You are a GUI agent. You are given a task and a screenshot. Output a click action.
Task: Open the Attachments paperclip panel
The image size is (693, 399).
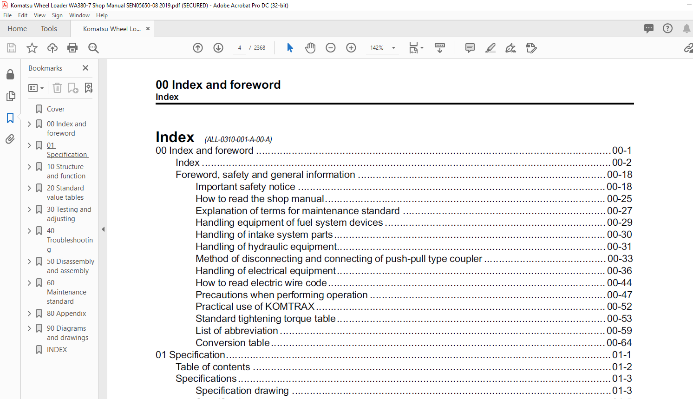tap(10, 139)
